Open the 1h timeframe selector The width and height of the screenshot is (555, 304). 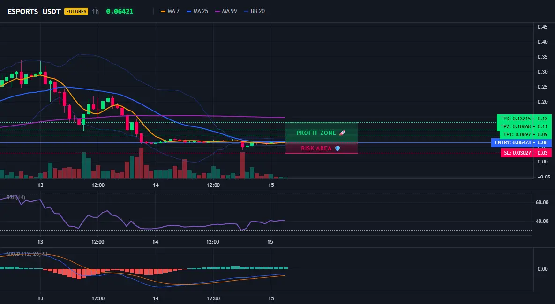[x=96, y=11]
